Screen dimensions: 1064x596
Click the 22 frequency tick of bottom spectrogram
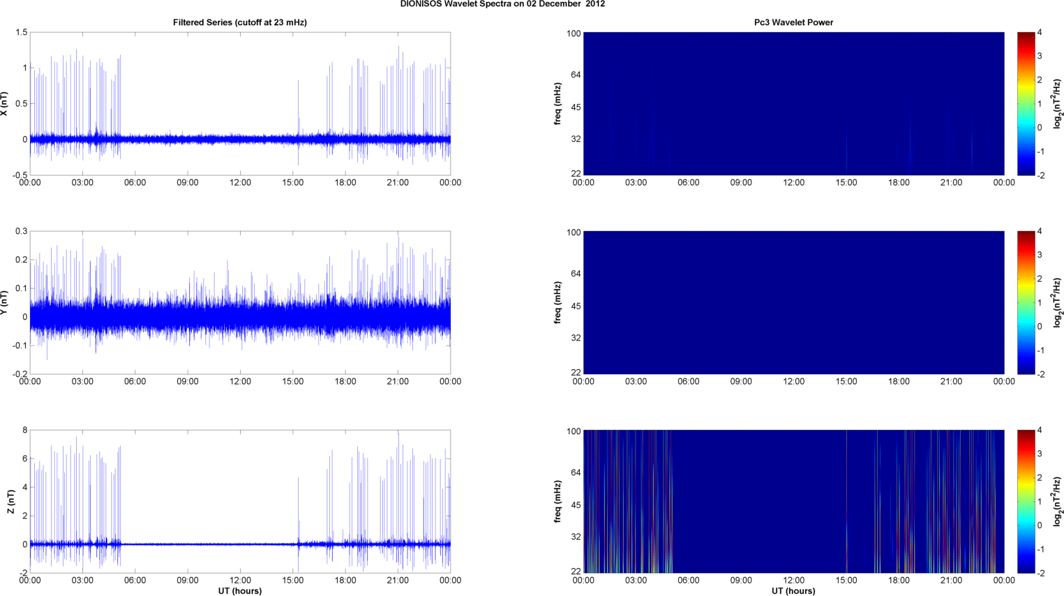pos(576,572)
